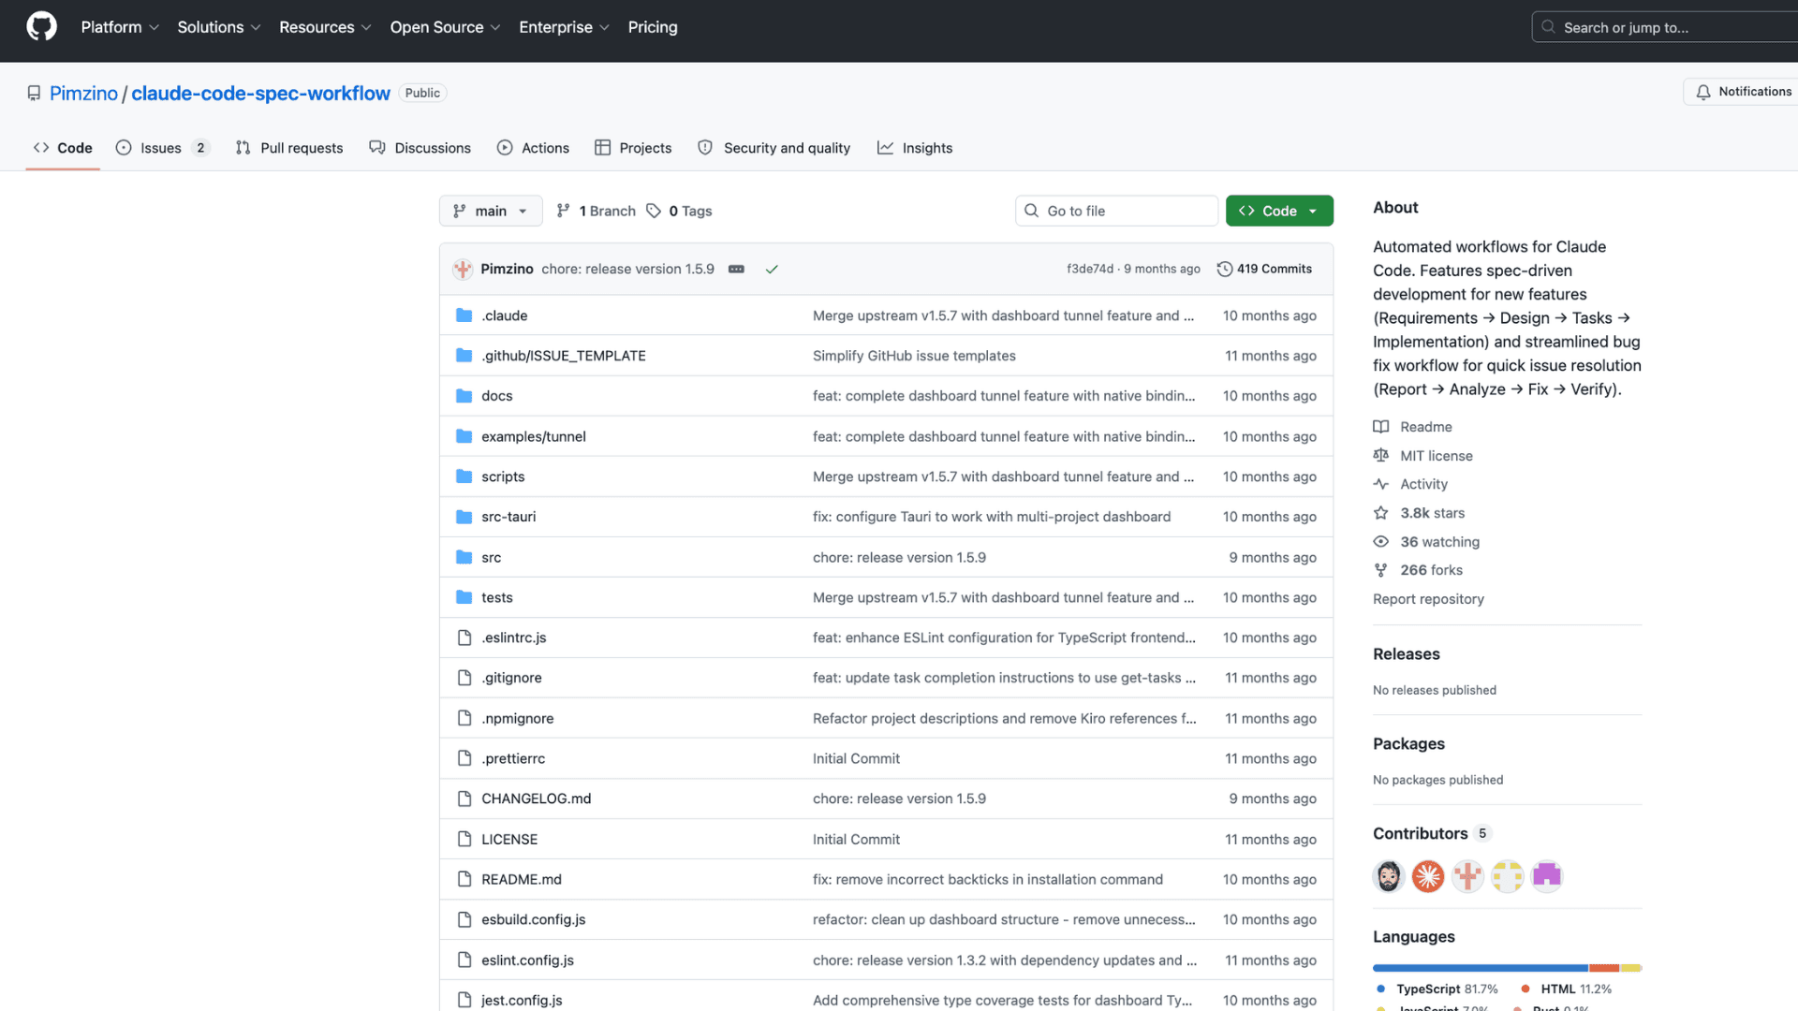Open the CHANGELOG.md file
Viewport: 1798px width, 1011px height.
pyautogui.click(x=537, y=799)
